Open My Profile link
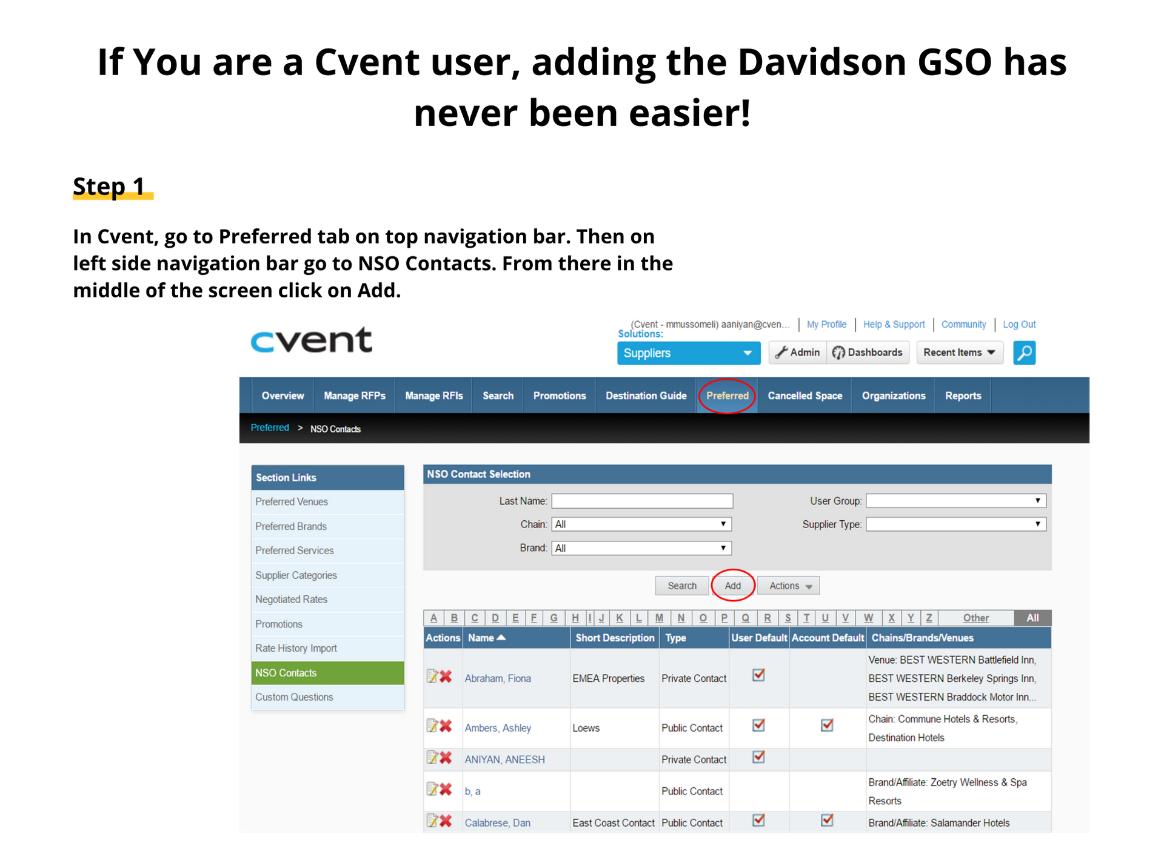 pyautogui.click(x=826, y=324)
